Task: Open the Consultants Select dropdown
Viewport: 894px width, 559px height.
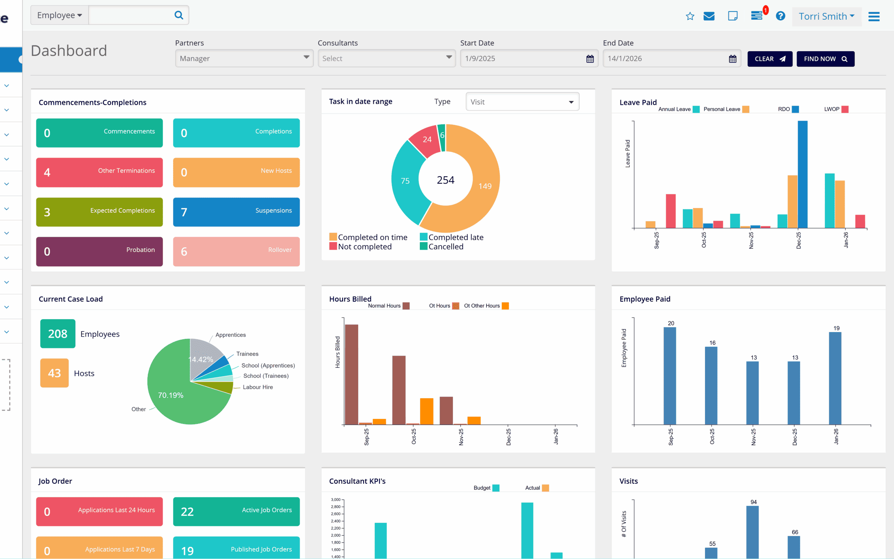Action: [386, 58]
